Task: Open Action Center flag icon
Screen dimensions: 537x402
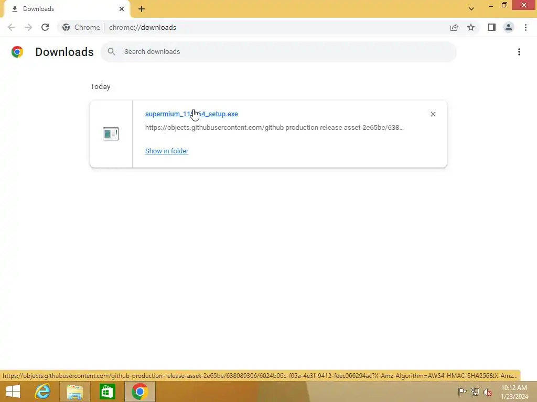Action: [462, 392]
